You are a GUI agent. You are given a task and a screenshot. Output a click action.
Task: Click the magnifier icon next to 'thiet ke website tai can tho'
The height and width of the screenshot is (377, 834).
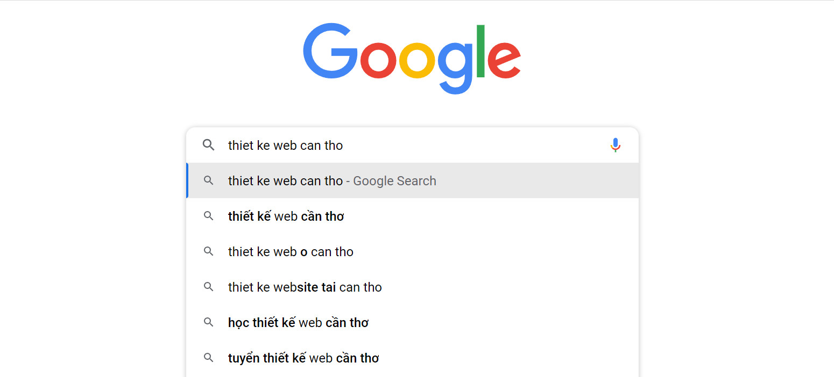point(208,287)
